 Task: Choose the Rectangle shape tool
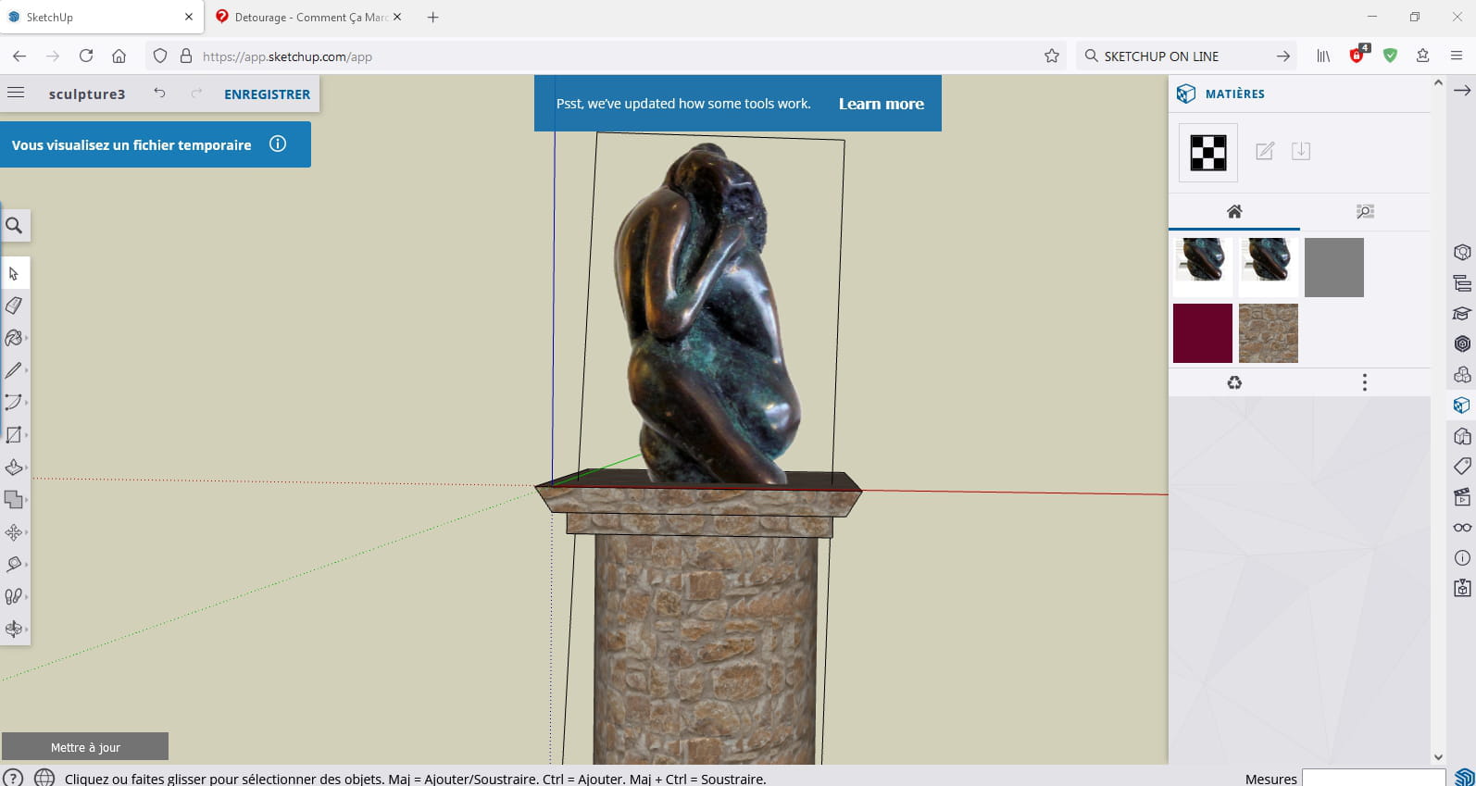pos(14,435)
